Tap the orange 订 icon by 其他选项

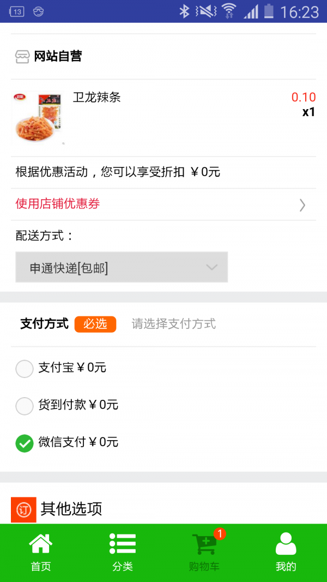23,509
